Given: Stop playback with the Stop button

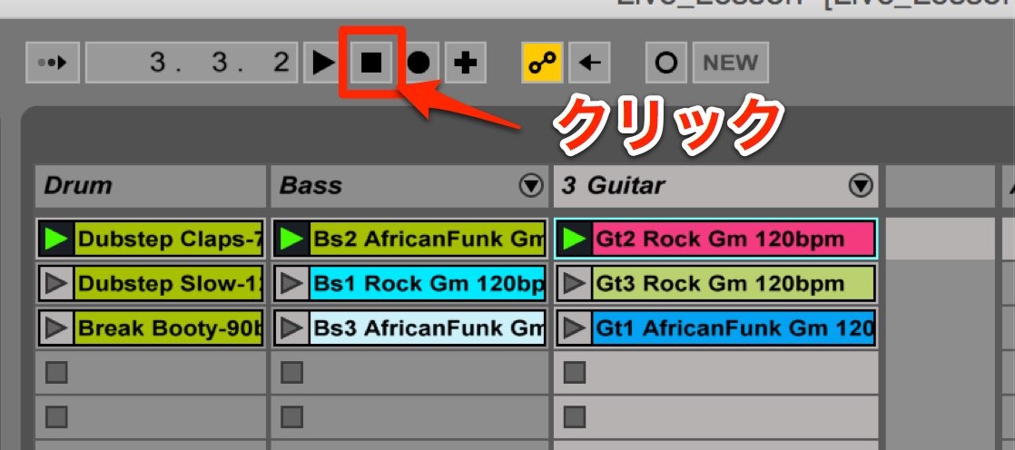Looking at the screenshot, I should pos(371,63).
